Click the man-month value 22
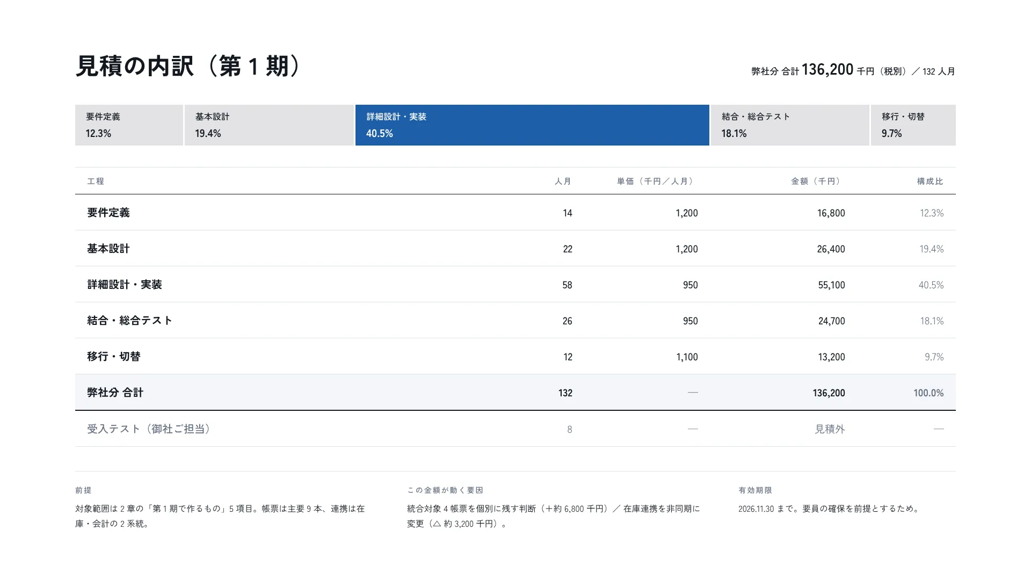Viewport: 1031px width, 580px height. tap(568, 249)
